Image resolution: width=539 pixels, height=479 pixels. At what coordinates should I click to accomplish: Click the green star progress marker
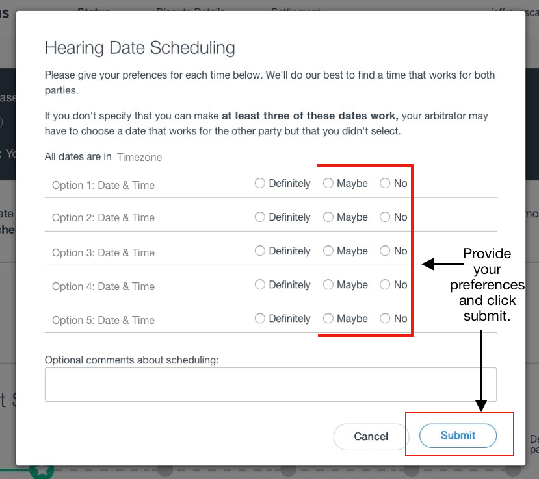click(42, 471)
